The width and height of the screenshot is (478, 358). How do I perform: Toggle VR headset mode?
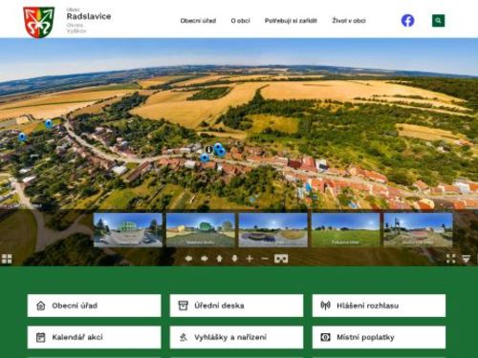click(281, 259)
